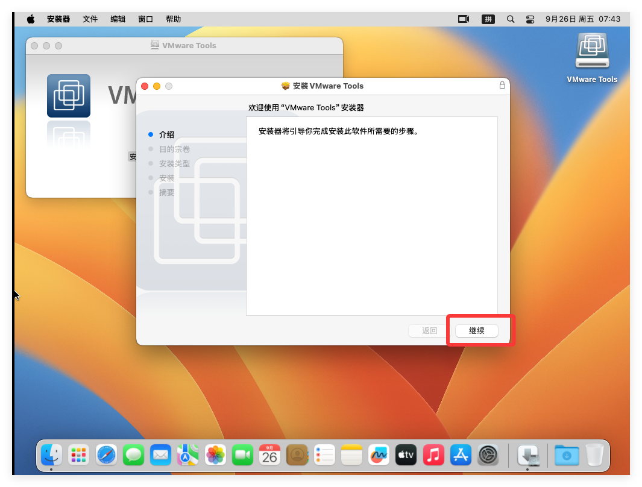The height and width of the screenshot is (487, 642).
Task: Open Messages from the Dock
Action: click(x=133, y=455)
